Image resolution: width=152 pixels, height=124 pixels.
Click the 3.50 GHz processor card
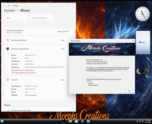click(x=42, y=17)
